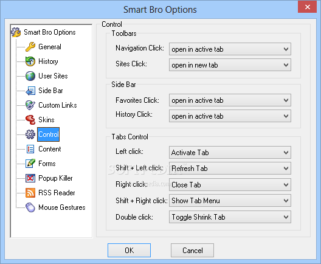Click the Cancel button
This screenshot has width=321, height=264.
[193, 250]
